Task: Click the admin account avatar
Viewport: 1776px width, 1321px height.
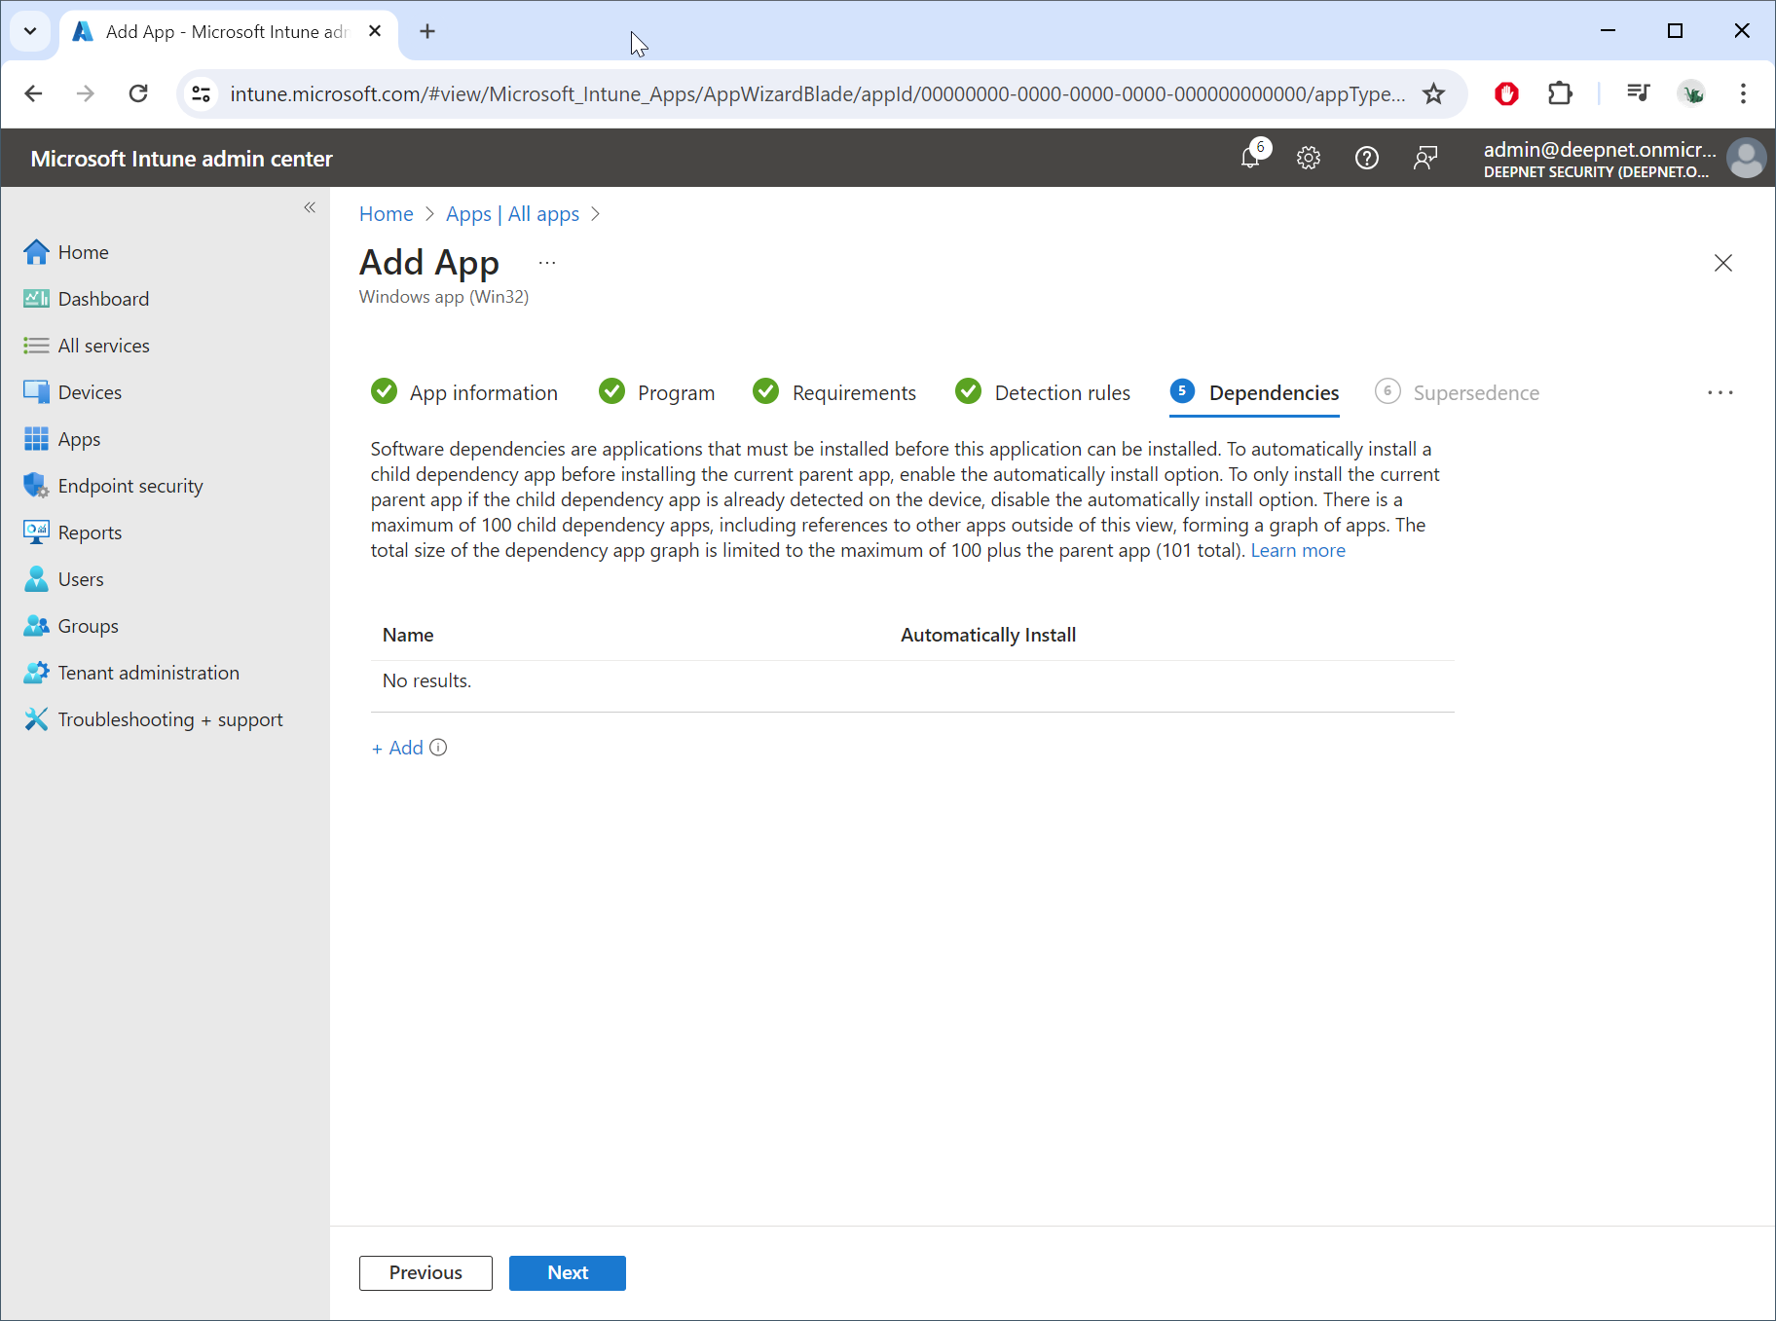Action: point(1746,158)
